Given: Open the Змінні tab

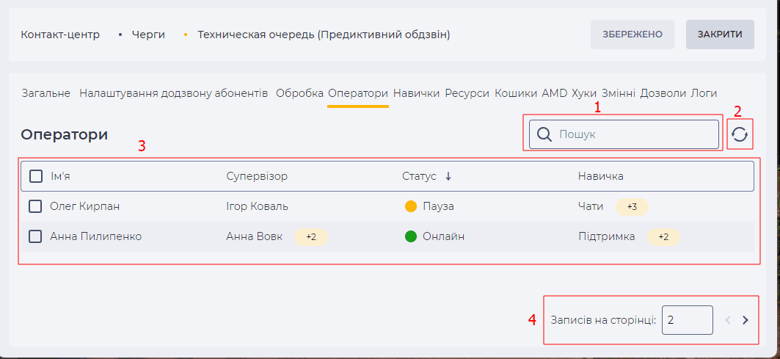Looking at the screenshot, I should coord(619,93).
